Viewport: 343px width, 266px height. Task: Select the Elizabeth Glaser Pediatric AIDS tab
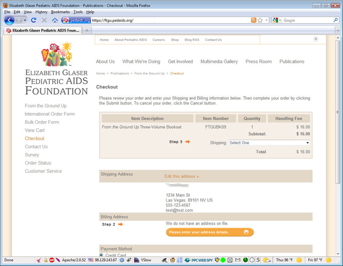click(43, 30)
